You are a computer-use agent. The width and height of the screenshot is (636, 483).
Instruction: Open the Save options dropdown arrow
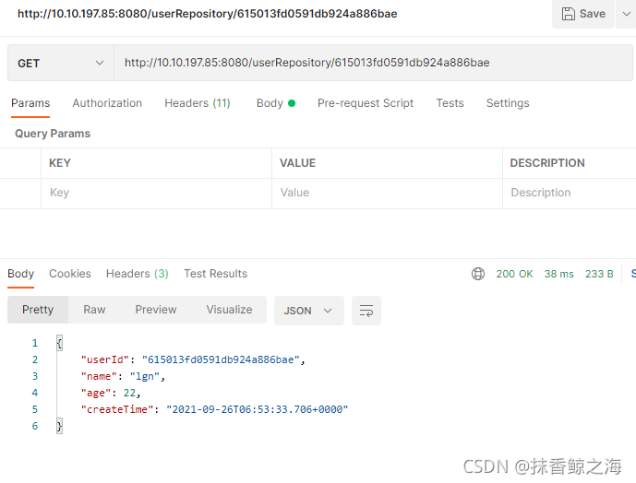626,14
